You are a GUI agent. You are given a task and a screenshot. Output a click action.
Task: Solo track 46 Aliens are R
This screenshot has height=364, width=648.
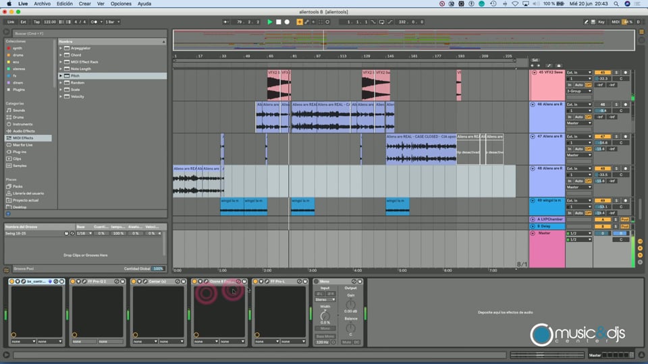tap(616, 104)
